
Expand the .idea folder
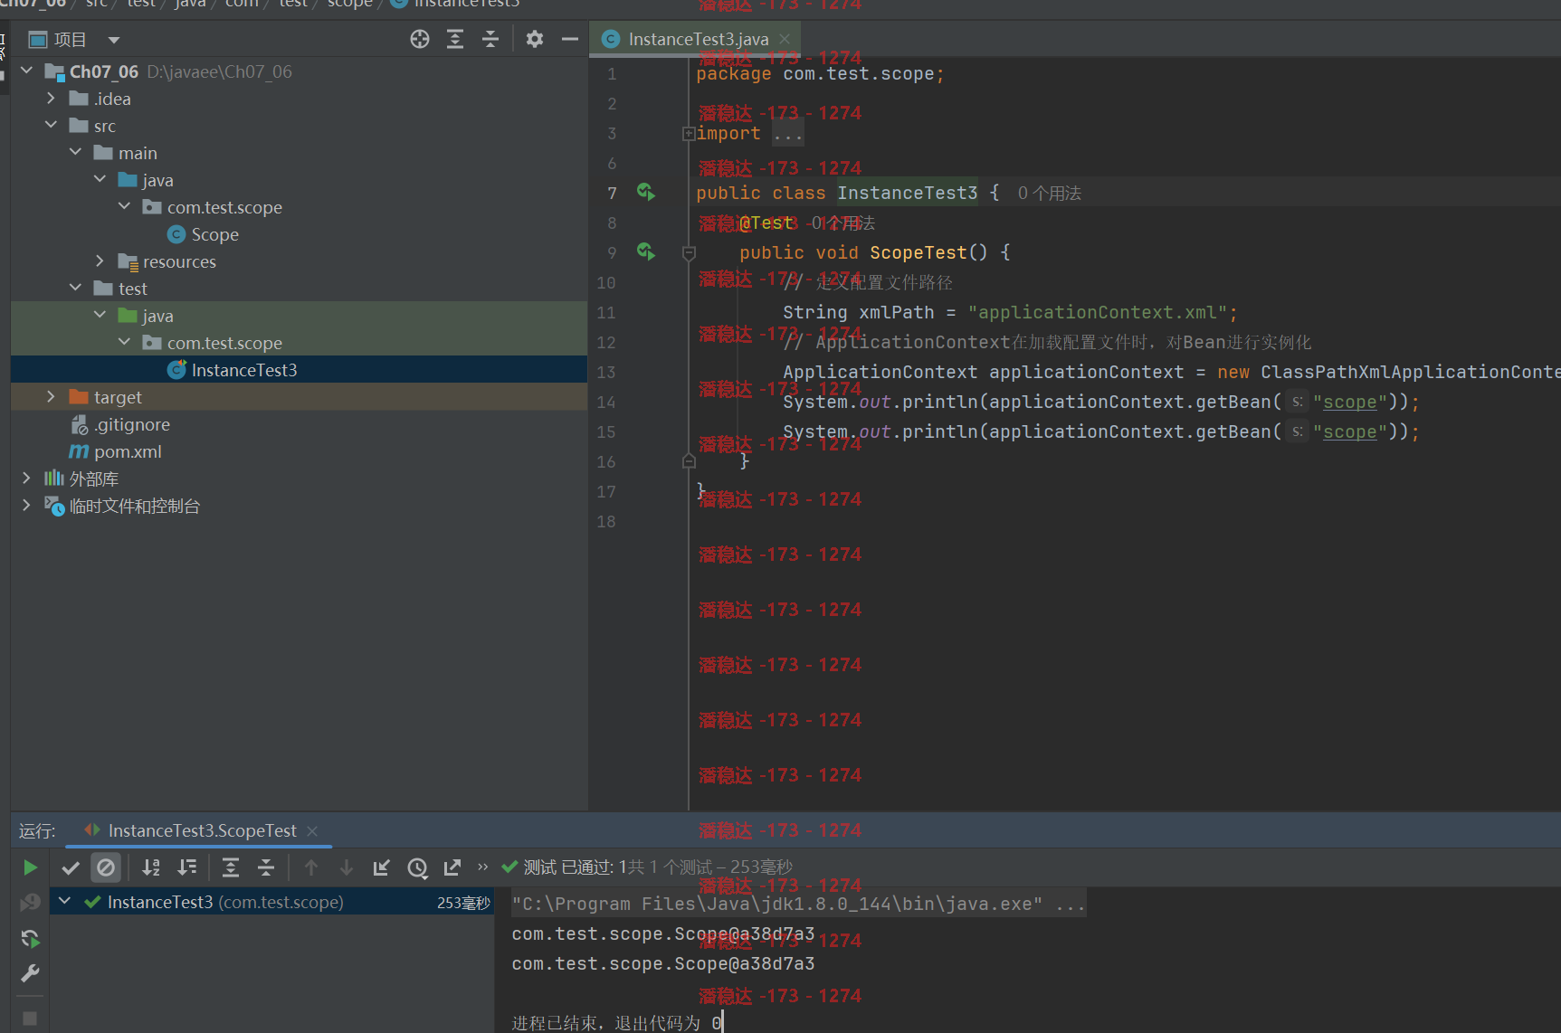pos(51,98)
